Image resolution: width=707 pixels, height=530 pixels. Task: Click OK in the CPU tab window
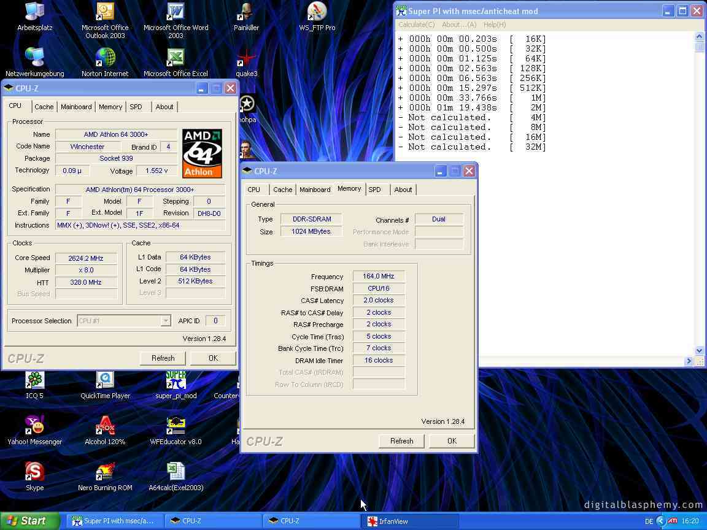coord(214,358)
